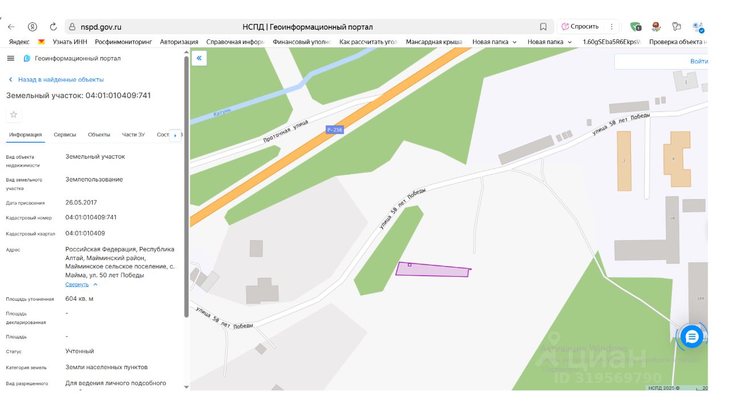Open the red stamp extension icon
Screen dimensions: 730x416
coord(656,26)
